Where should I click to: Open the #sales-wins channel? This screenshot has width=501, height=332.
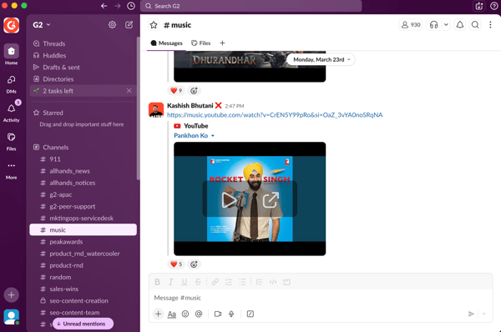[83, 289]
